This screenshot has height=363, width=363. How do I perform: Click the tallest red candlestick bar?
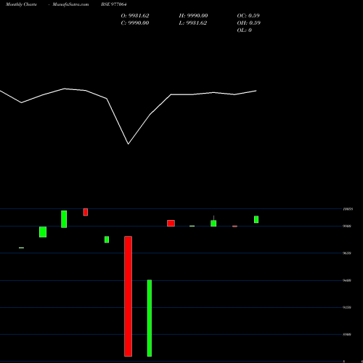coord(129,296)
